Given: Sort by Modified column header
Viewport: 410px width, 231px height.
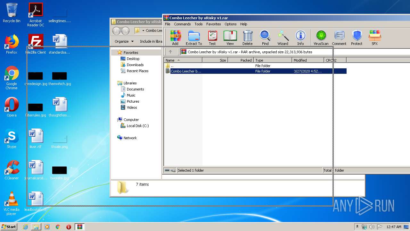Looking at the screenshot, I should coord(308,60).
